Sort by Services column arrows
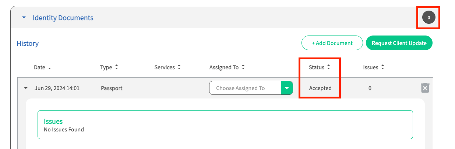Viewport: 455px width, 149px height. coord(179,67)
